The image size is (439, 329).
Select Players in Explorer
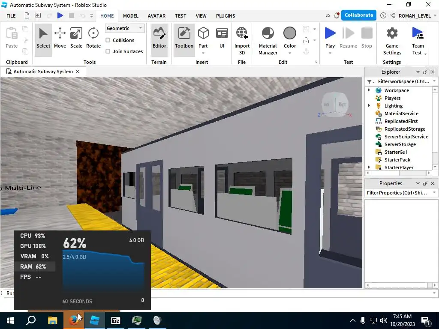tap(392, 98)
